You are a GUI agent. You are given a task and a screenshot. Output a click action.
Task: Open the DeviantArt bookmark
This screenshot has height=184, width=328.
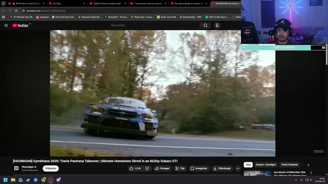point(116,17)
